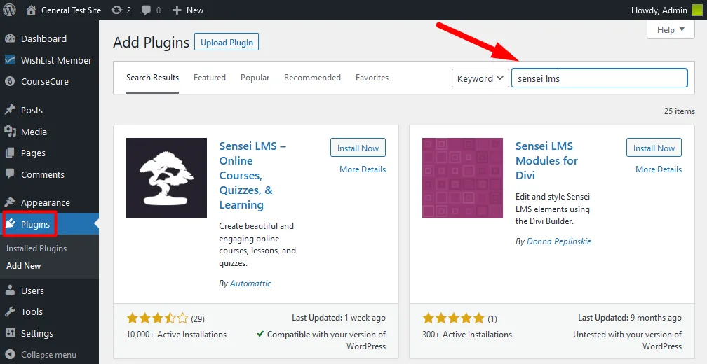Image resolution: width=707 pixels, height=364 pixels.
Task: Click the WordPress logo icon
Action: (10, 10)
